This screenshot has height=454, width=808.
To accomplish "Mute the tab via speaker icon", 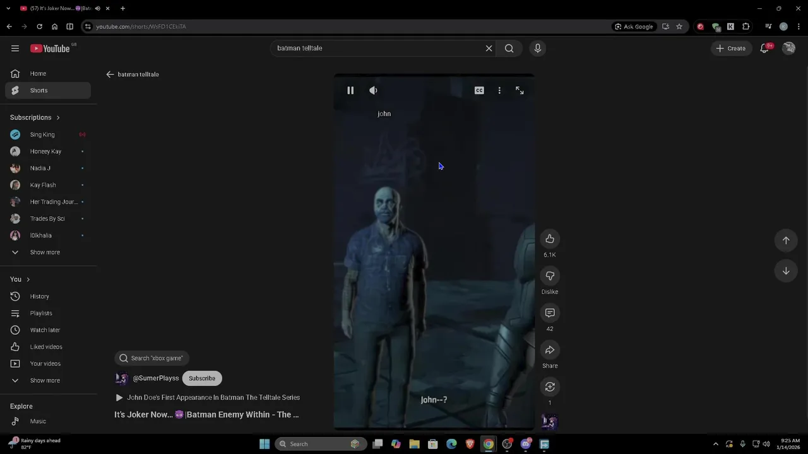I will click(97, 8).
